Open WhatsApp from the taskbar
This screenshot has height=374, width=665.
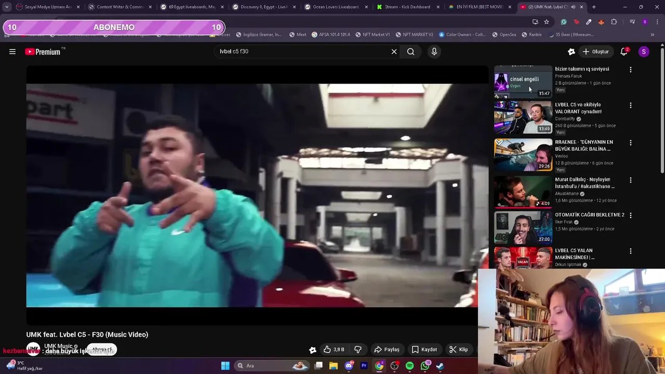(425, 366)
